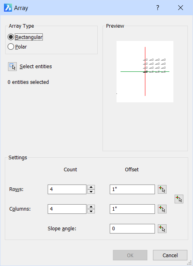This screenshot has width=193, height=266.
Task: Increase the Rows count with up arrow
Action: 91,187
